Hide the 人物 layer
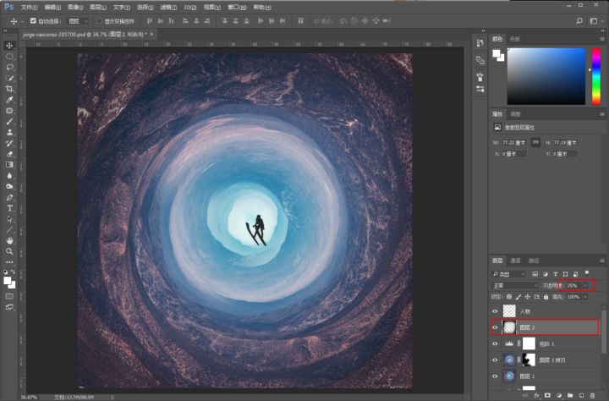609x401 pixels. (496, 311)
